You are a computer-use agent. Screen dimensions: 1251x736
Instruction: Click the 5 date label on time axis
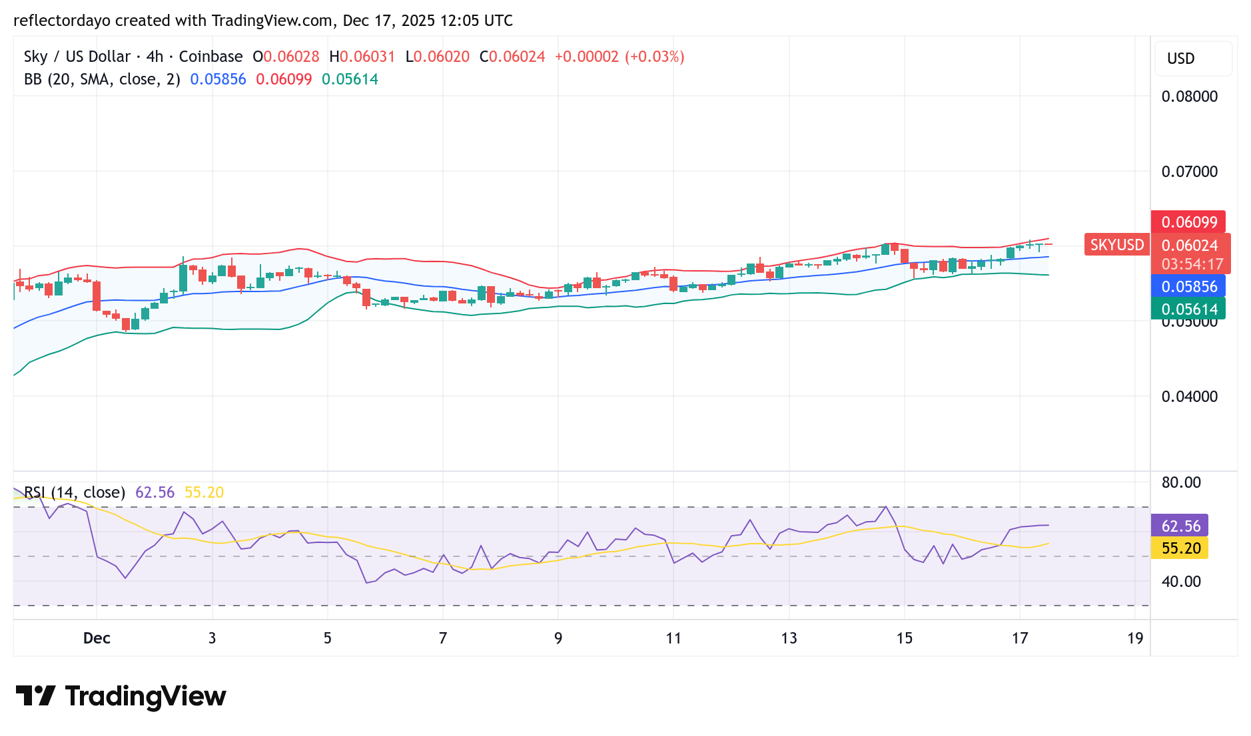pos(328,638)
